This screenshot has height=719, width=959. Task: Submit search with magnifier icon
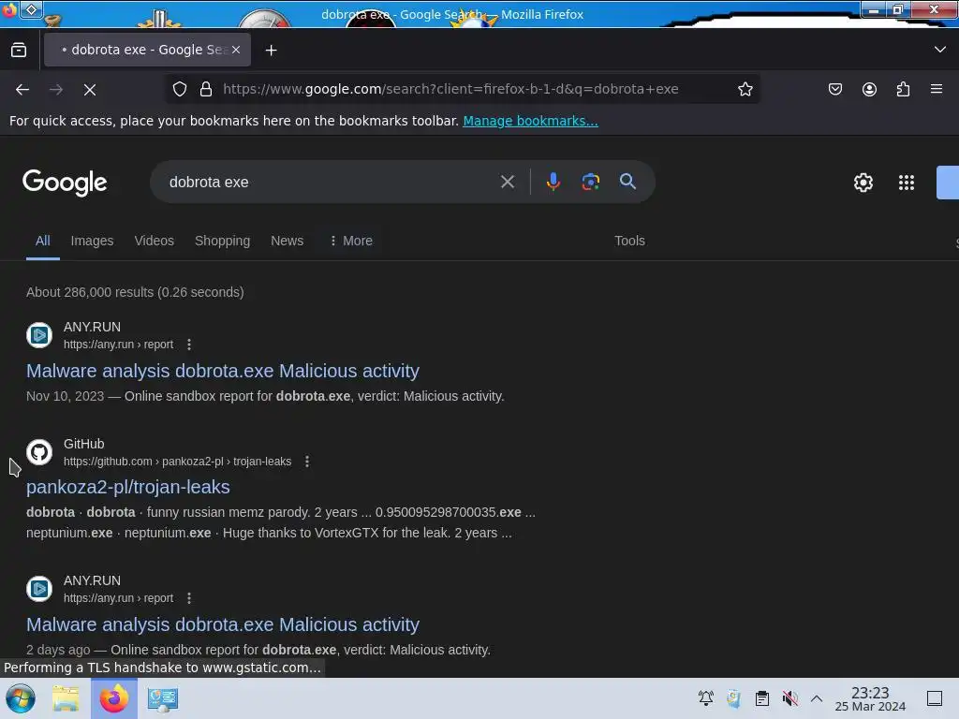click(627, 181)
